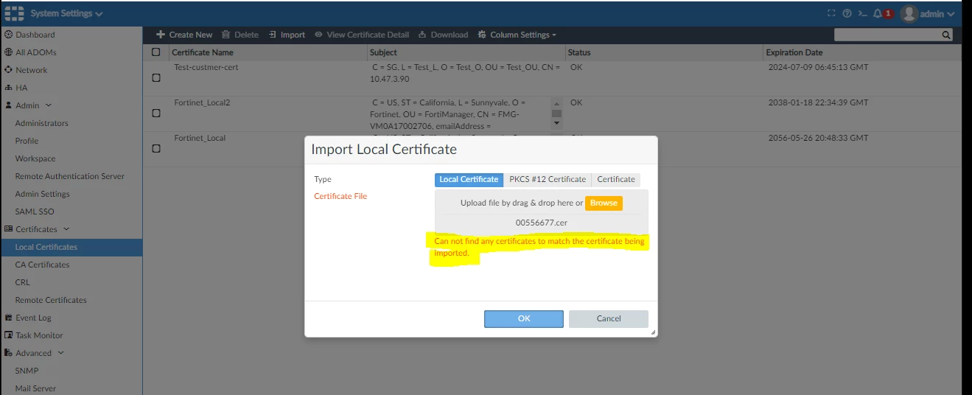Click Delete in the toolbar
This screenshot has width=972, height=395.
click(x=240, y=35)
